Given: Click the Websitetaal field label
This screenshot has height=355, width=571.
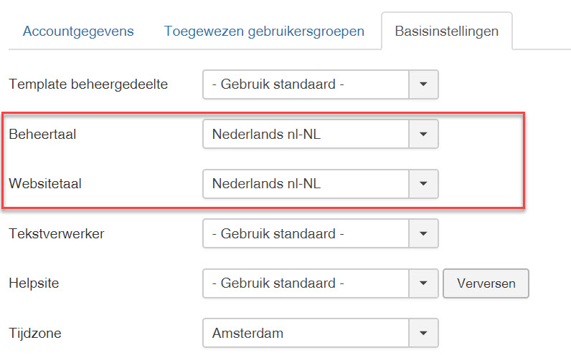Looking at the screenshot, I should coord(45,184).
